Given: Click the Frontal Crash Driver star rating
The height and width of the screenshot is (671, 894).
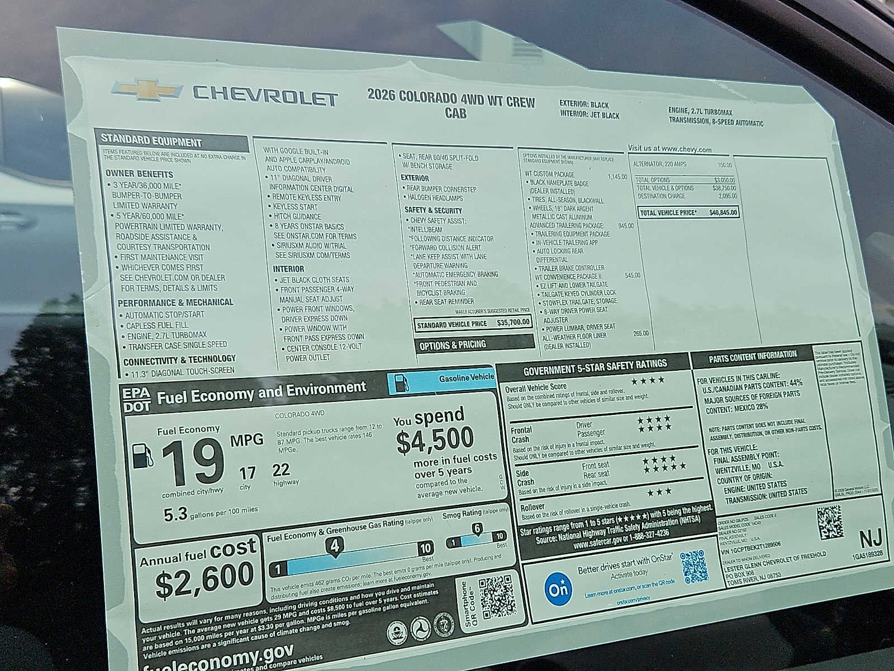Looking at the screenshot, I should pyautogui.click(x=654, y=419).
